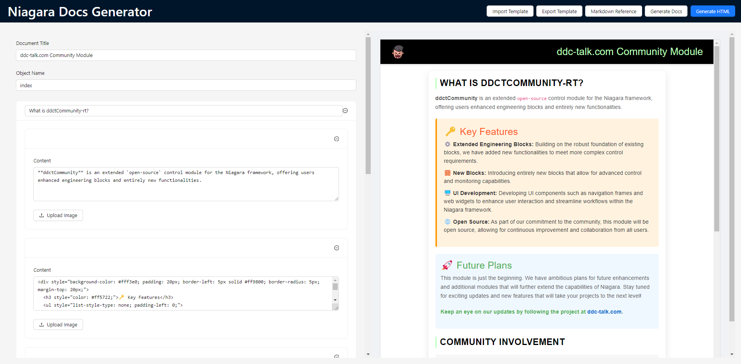This screenshot has width=741, height=364.
Task: Click the Niagara Docs Generator title
Action: pyautogui.click(x=80, y=12)
